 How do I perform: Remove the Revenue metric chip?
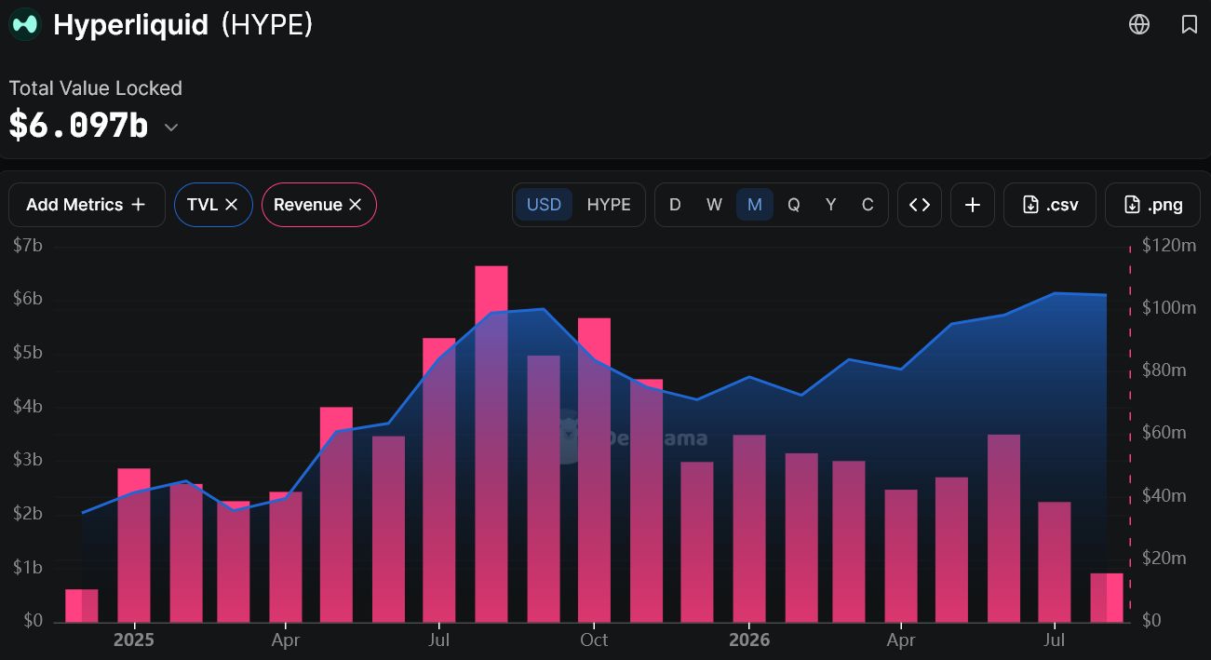[355, 205]
